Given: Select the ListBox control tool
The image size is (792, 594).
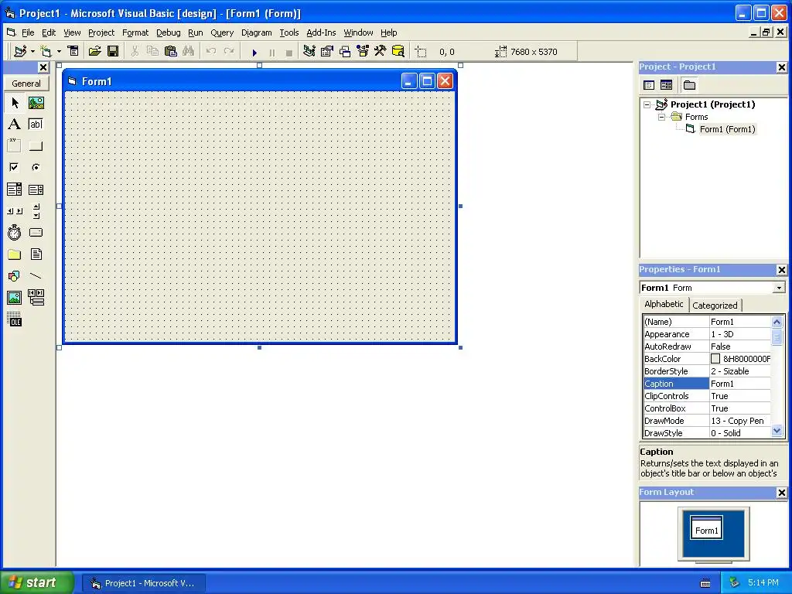Looking at the screenshot, I should [x=36, y=189].
